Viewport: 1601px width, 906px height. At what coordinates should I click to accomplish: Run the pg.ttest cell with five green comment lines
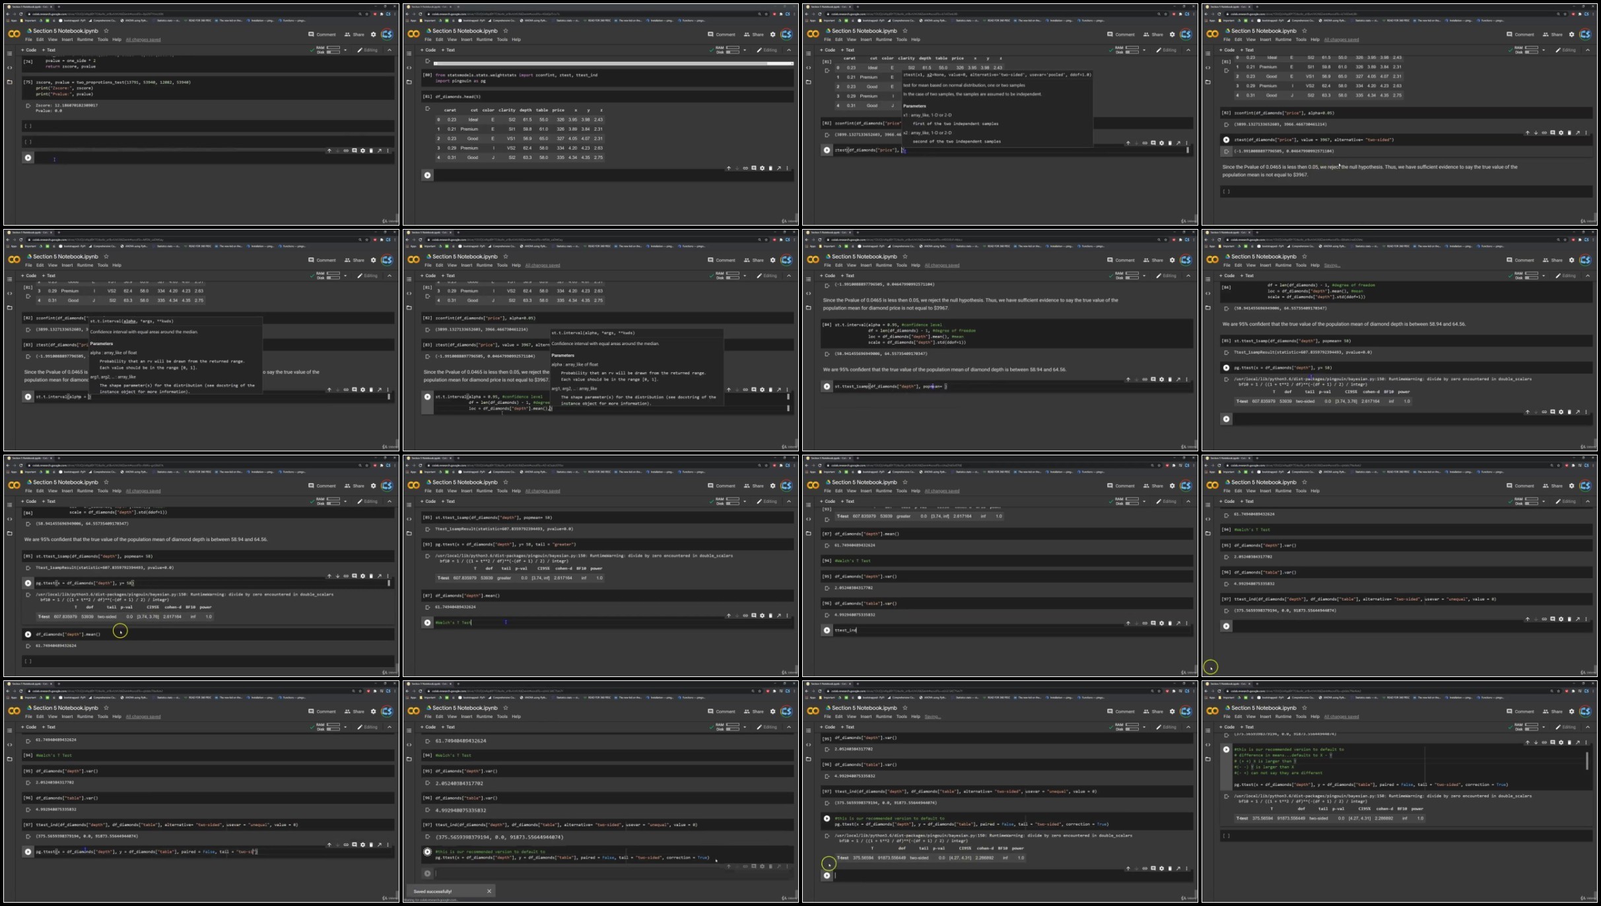point(1226,750)
